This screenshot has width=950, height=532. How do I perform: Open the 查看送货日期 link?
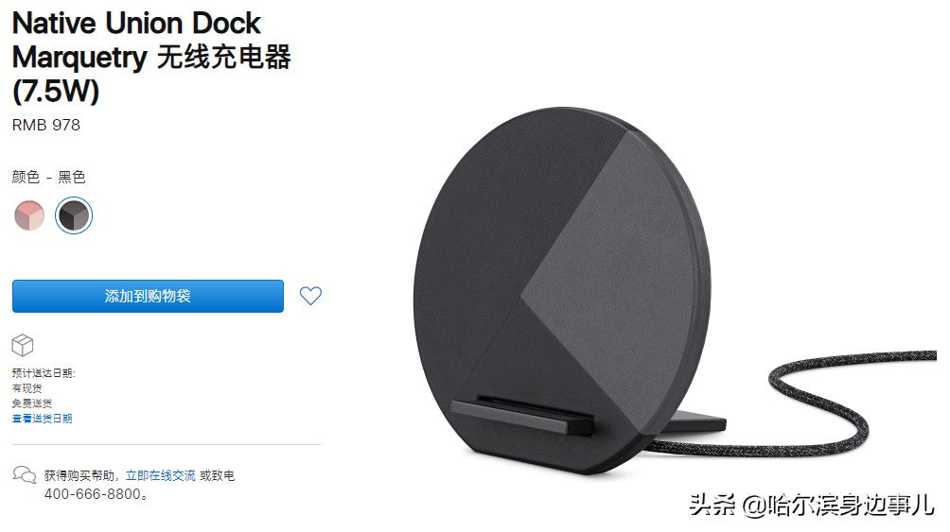point(42,419)
